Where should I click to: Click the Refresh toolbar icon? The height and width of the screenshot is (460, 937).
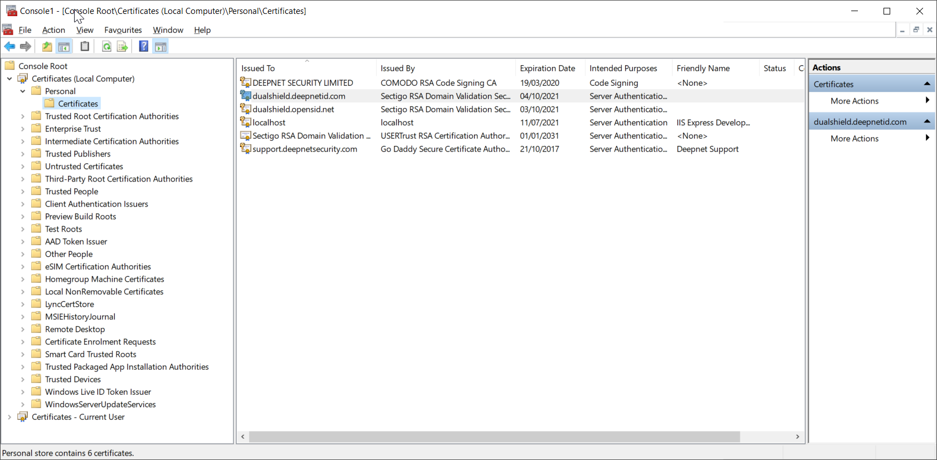106,47
